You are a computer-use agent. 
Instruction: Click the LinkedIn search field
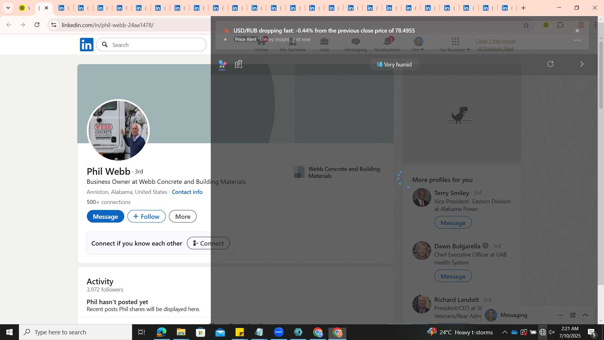tap(151, 45)
